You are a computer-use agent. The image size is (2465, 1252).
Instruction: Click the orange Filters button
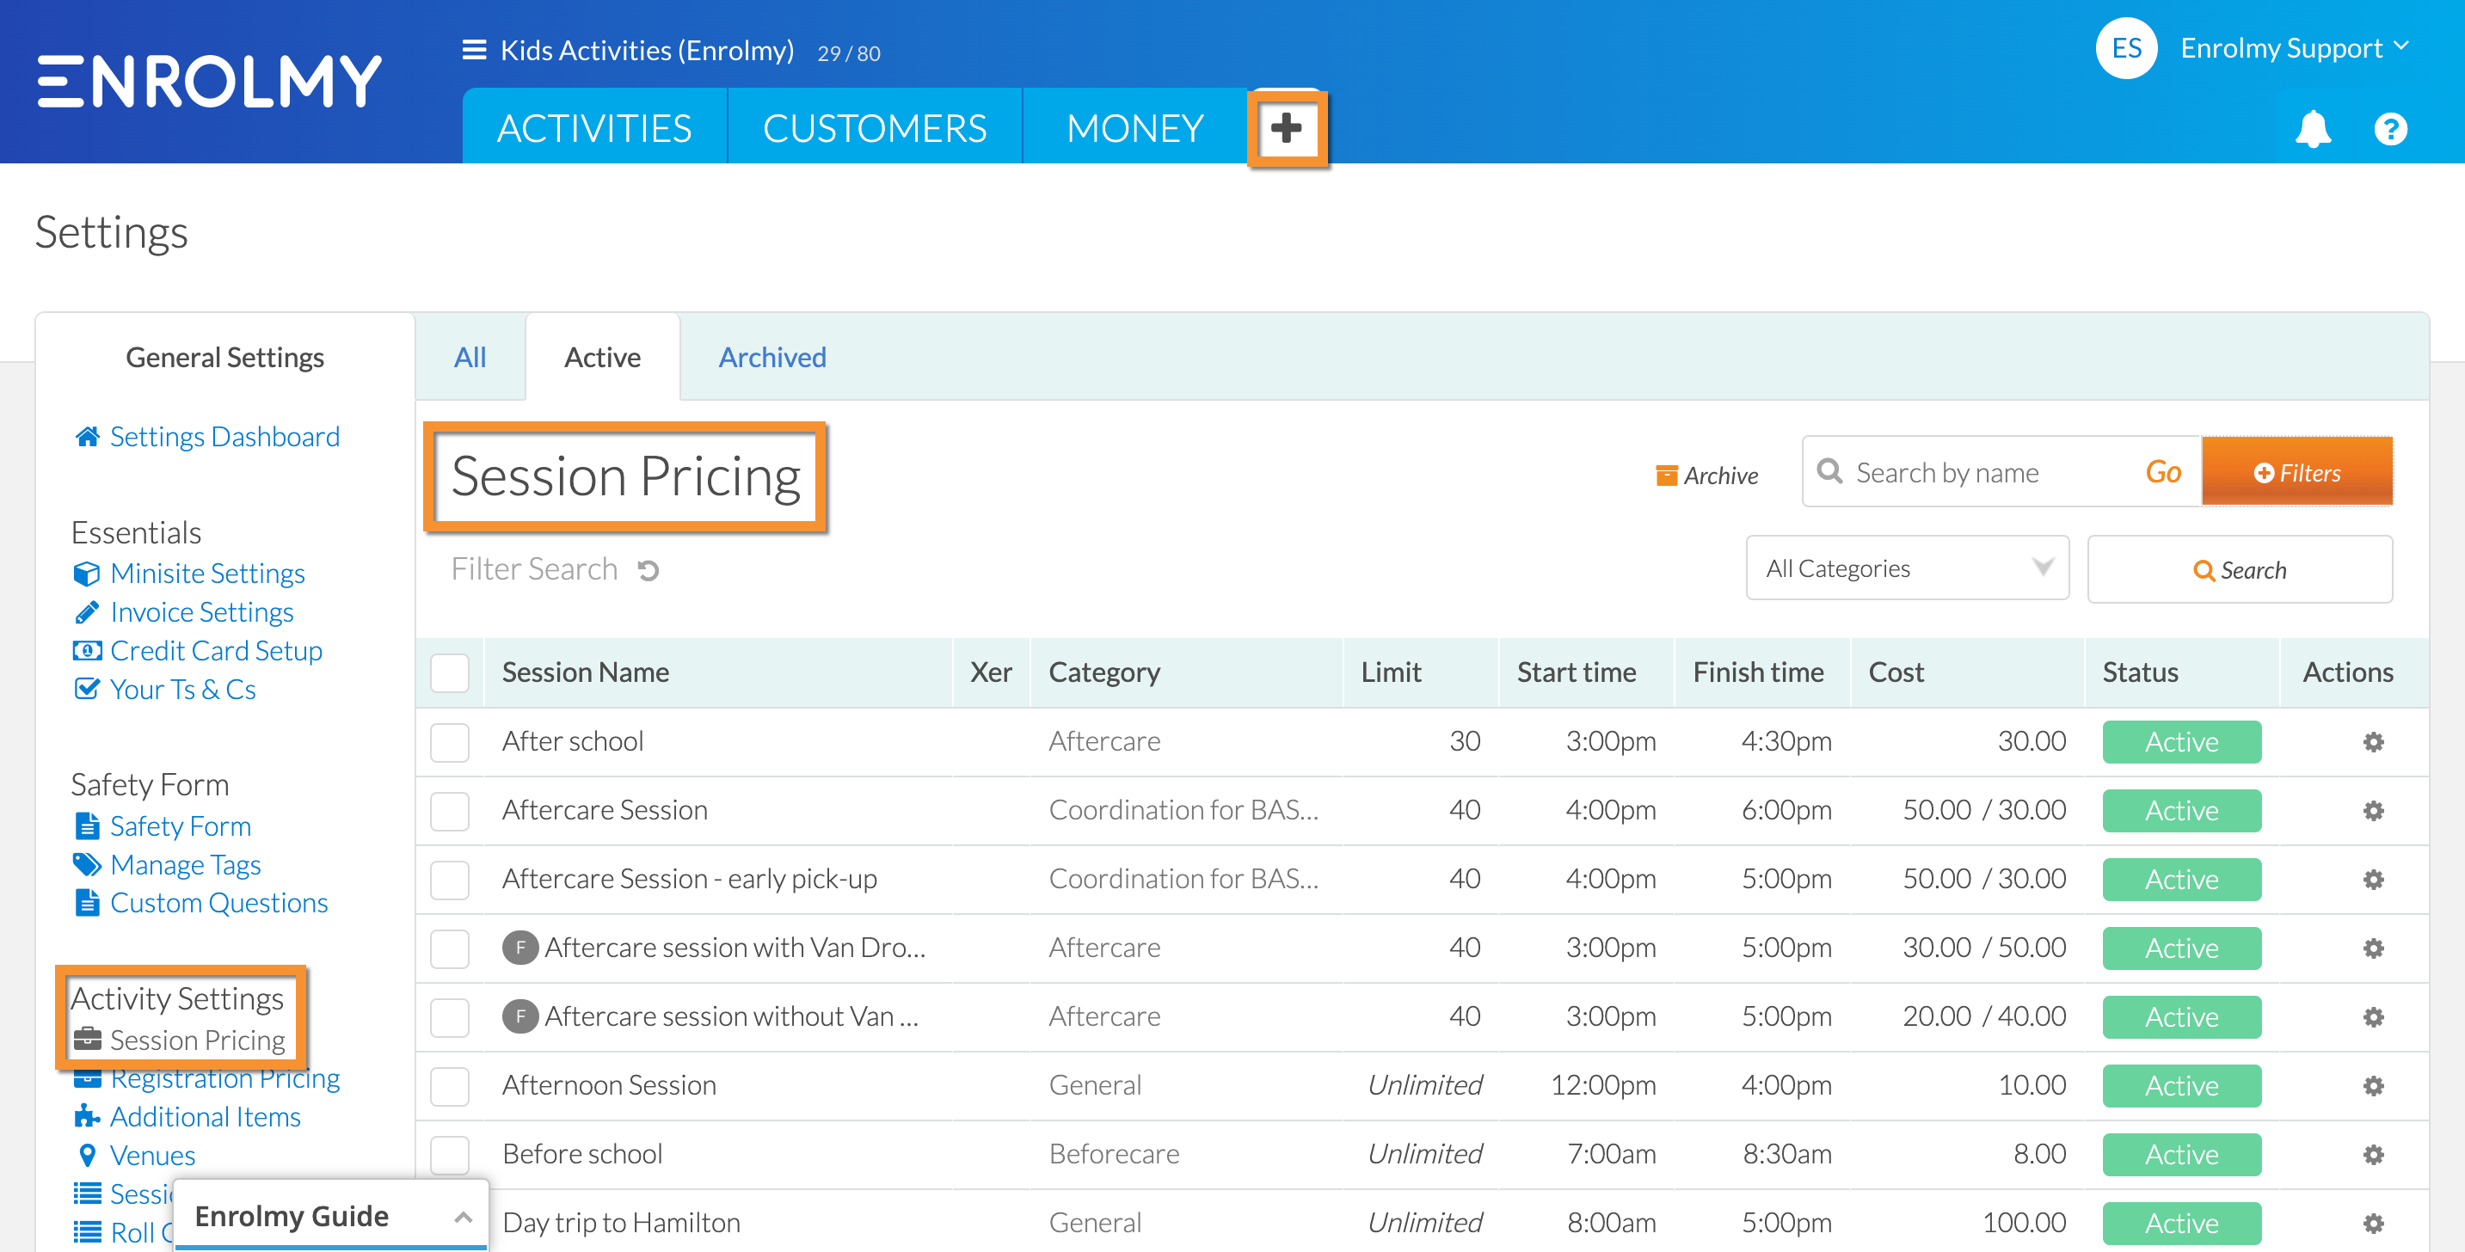[x=2296, y=472]
